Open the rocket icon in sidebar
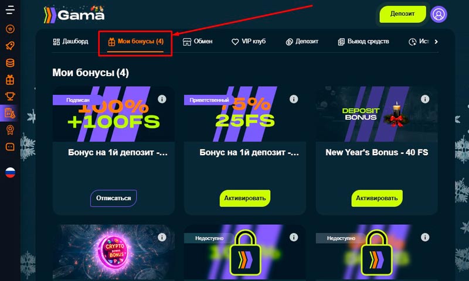Image resolution: width=469 pixels, height=281 pixels. [x=10, y=46]
